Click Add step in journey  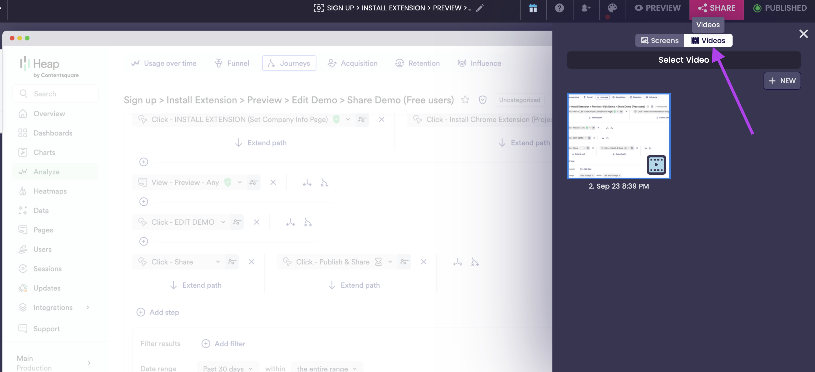pyautogui.click(x=158, y=312)
